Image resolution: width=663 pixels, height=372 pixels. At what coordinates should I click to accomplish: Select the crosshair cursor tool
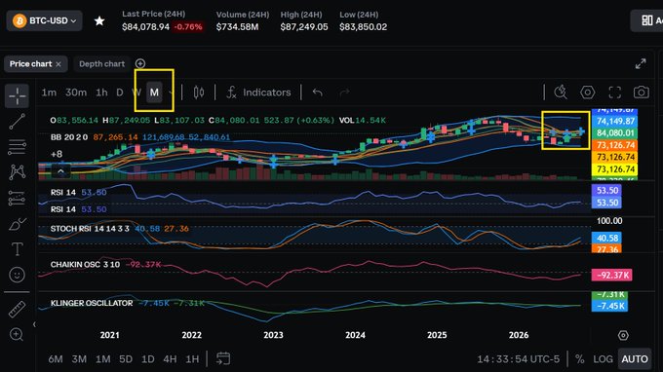(17, 95)
